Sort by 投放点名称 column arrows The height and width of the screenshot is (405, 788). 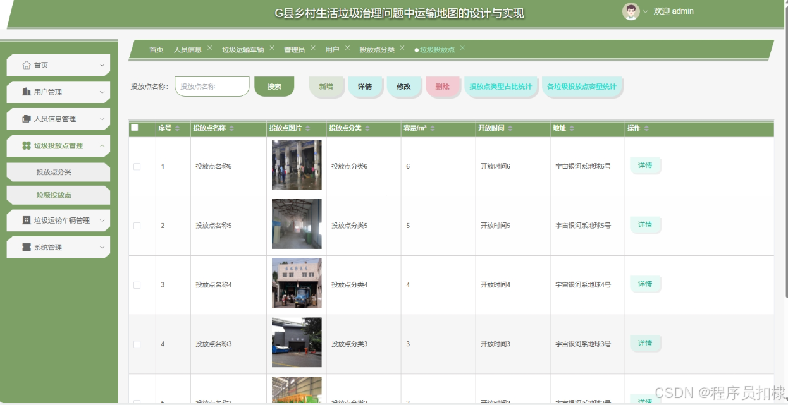[231, 128]
